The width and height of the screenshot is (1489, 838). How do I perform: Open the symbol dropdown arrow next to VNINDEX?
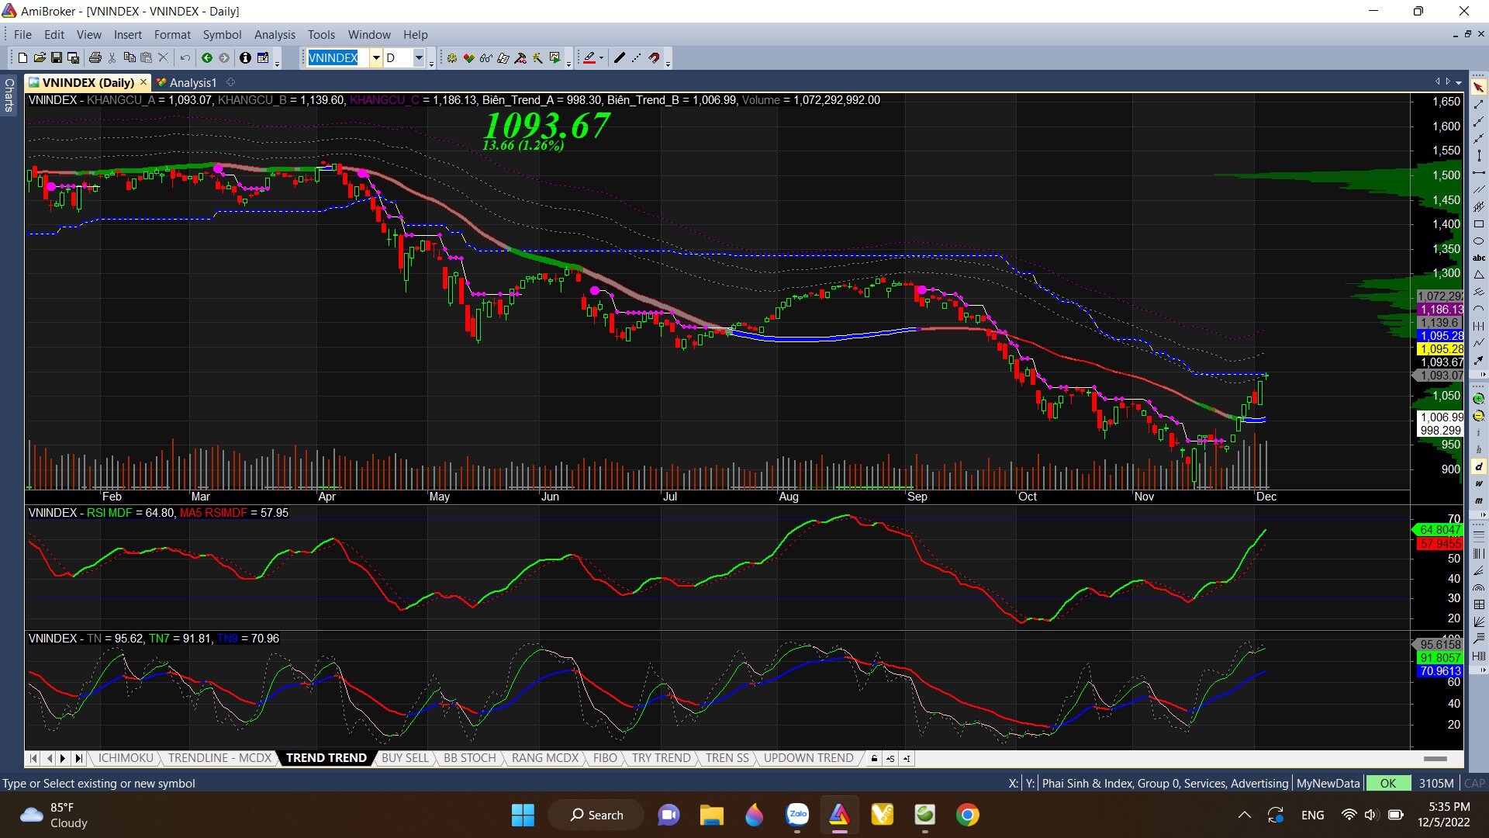pos(376,57)
